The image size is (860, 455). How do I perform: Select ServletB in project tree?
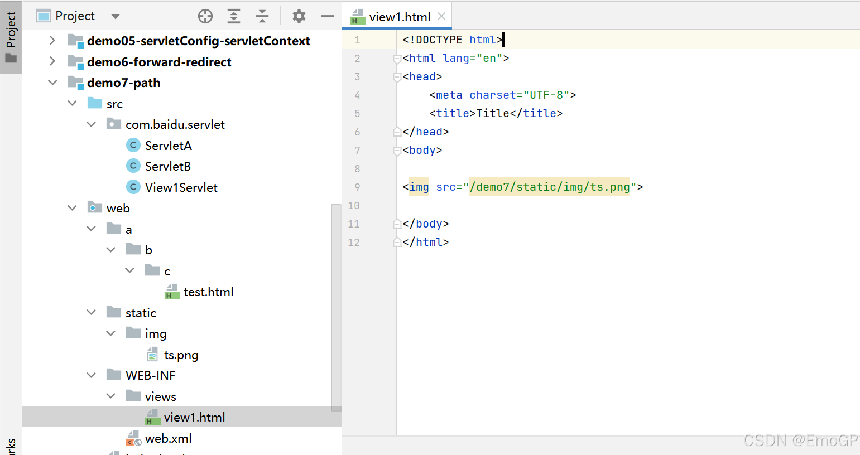click(x=168, y=166)
